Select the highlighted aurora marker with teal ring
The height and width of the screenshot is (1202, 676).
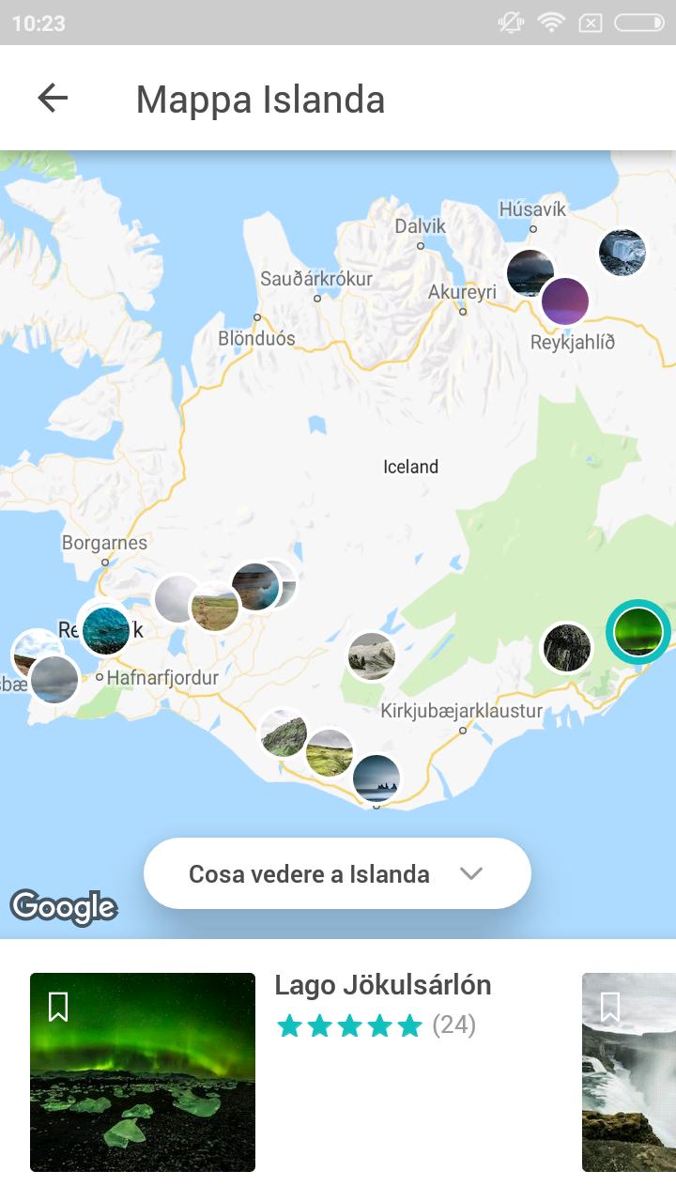tap(638, 632)
